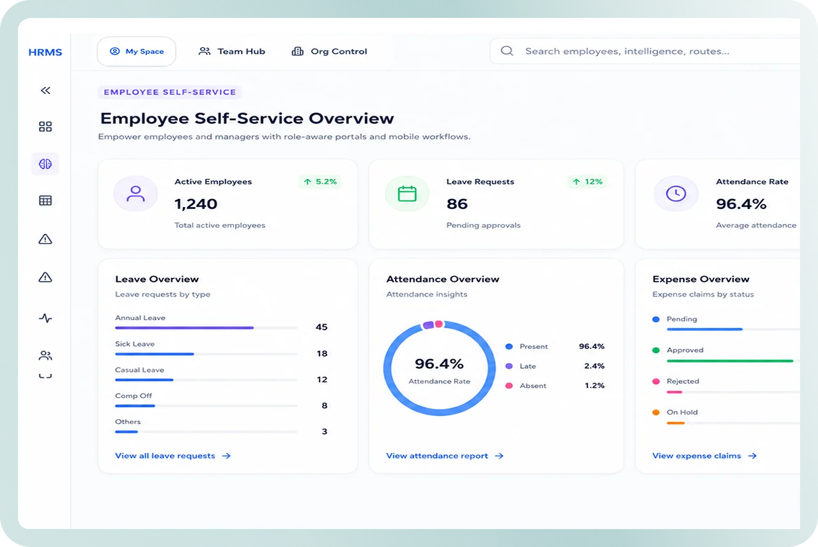Click the Comp Off progress bar
Screen dimensions: 818x547
206,406
